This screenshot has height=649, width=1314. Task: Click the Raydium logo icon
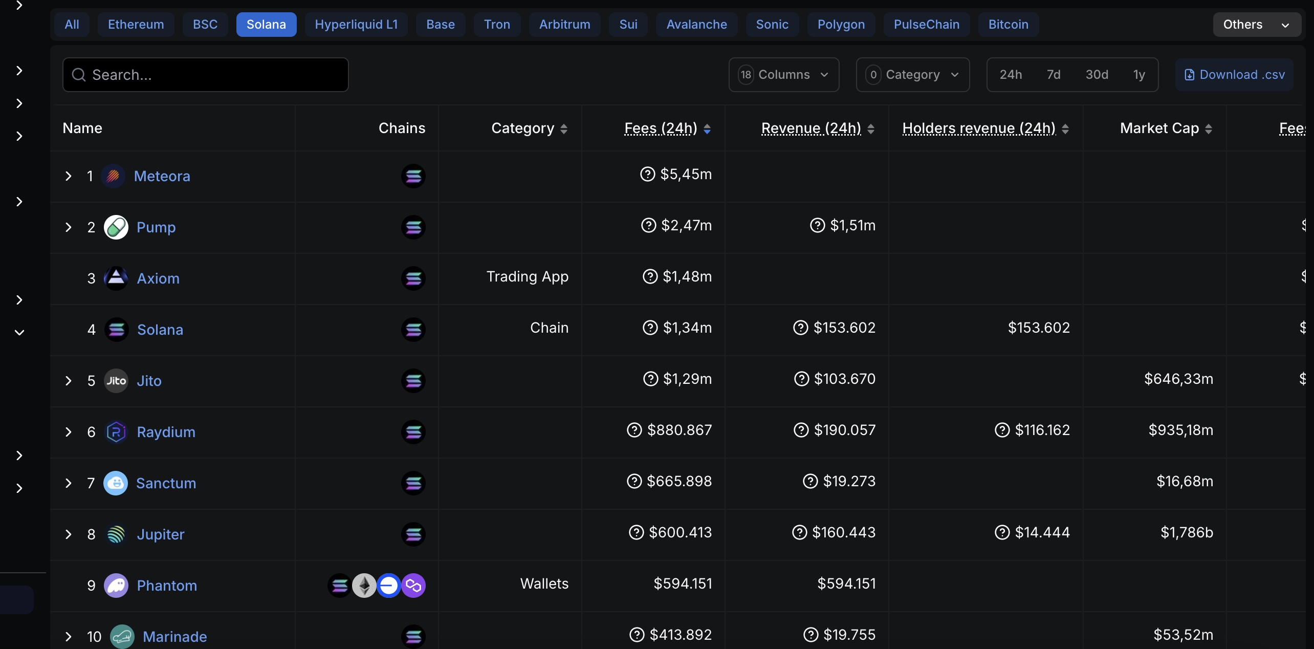pyautogui.click(x=116, y=432)
